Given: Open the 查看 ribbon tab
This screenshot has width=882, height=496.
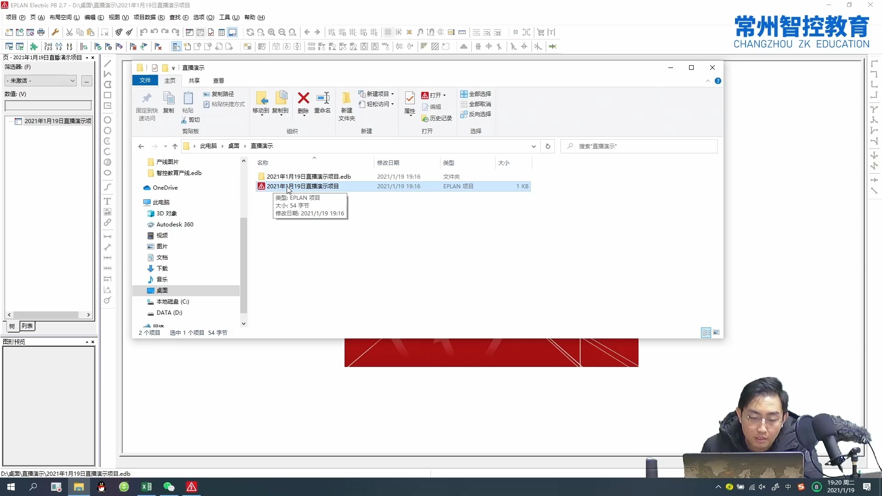Looking at the screenshot, I should [219, 80].
